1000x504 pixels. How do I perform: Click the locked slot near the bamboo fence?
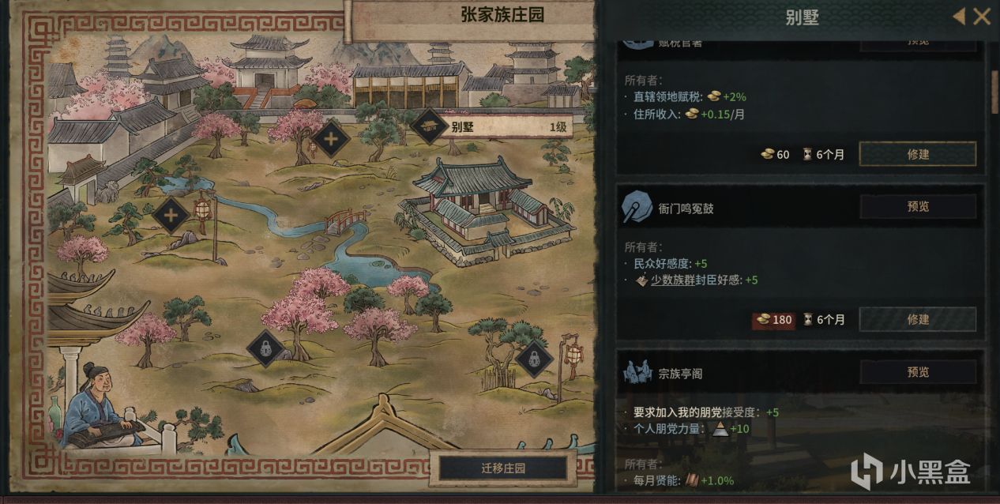[x=534, y=359]
